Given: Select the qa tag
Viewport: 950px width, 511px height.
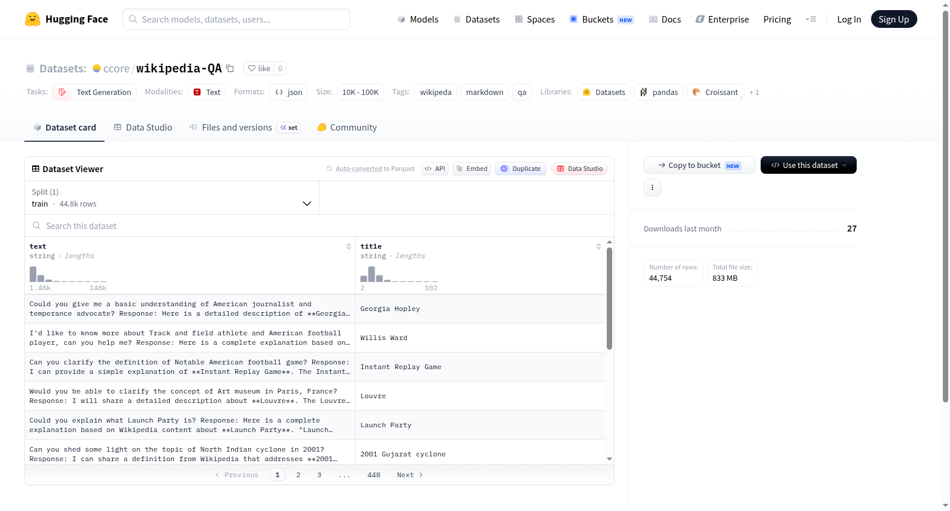Looking at the screenshot, I should (522, 92).
